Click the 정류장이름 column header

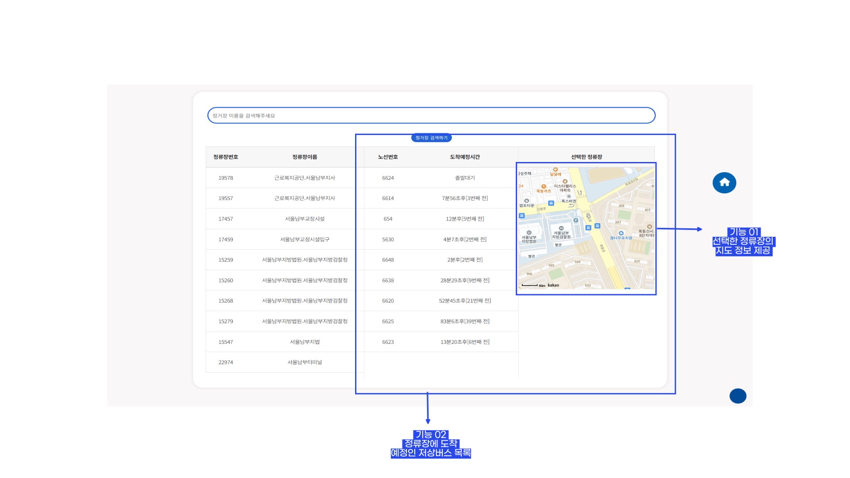(305, 157)
